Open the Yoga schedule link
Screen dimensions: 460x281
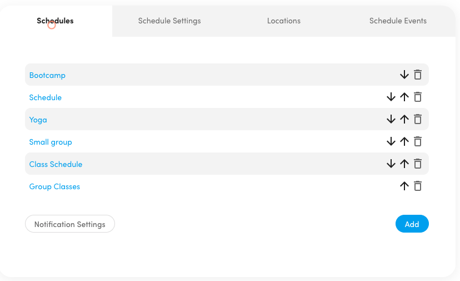click(38, 120)
